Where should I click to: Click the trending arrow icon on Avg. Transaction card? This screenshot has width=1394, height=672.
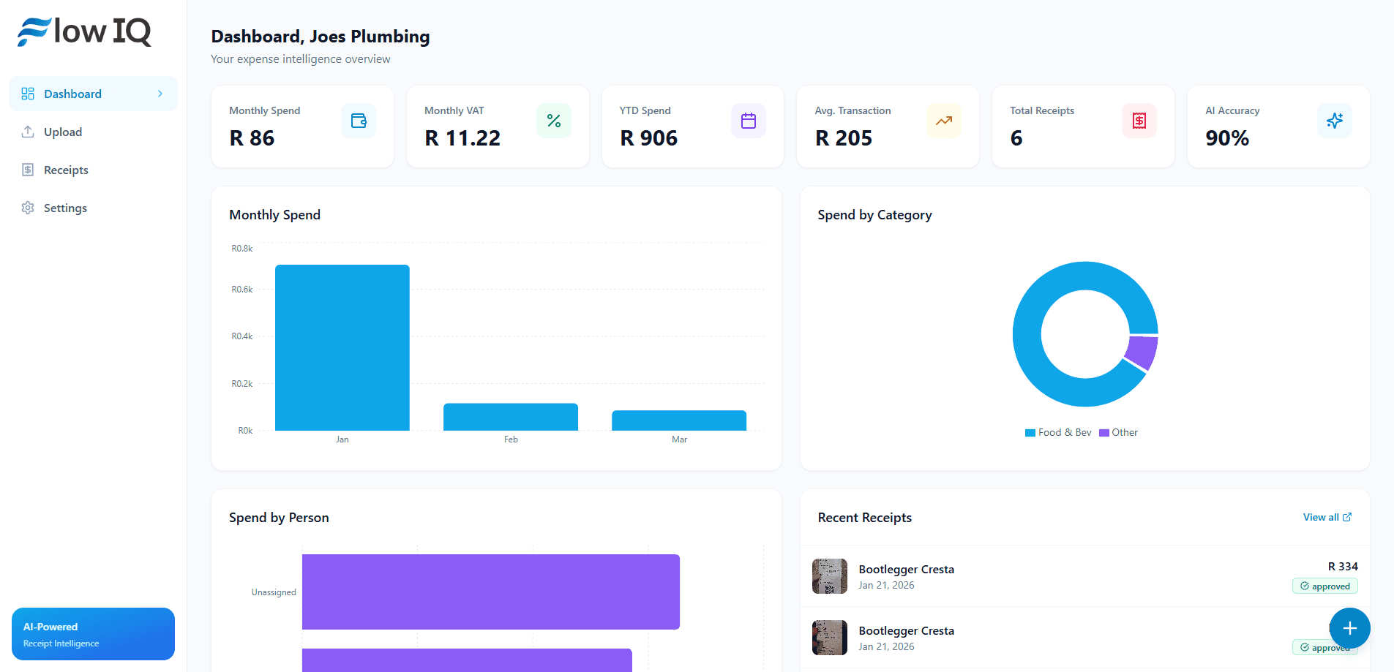coord(943,121)
